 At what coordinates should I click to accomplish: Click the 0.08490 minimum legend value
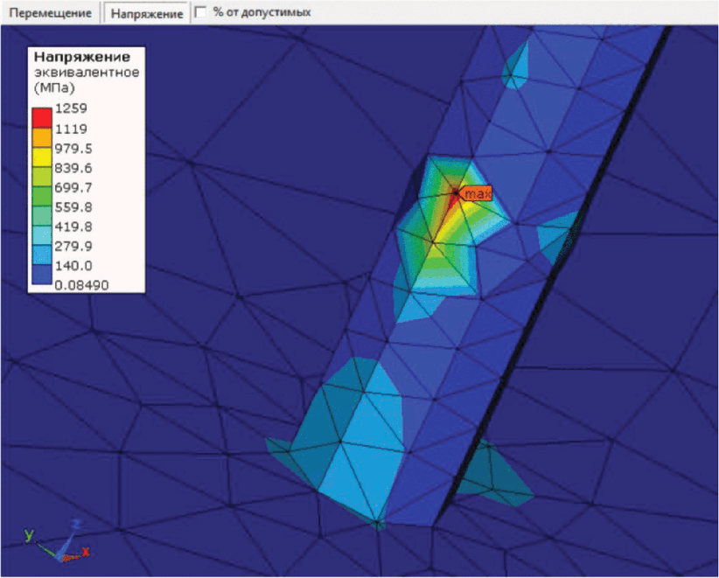(81, 285)
